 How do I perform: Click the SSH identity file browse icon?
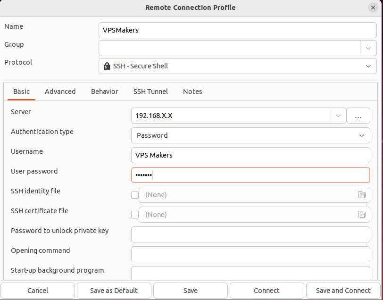[x=361, y=195]
